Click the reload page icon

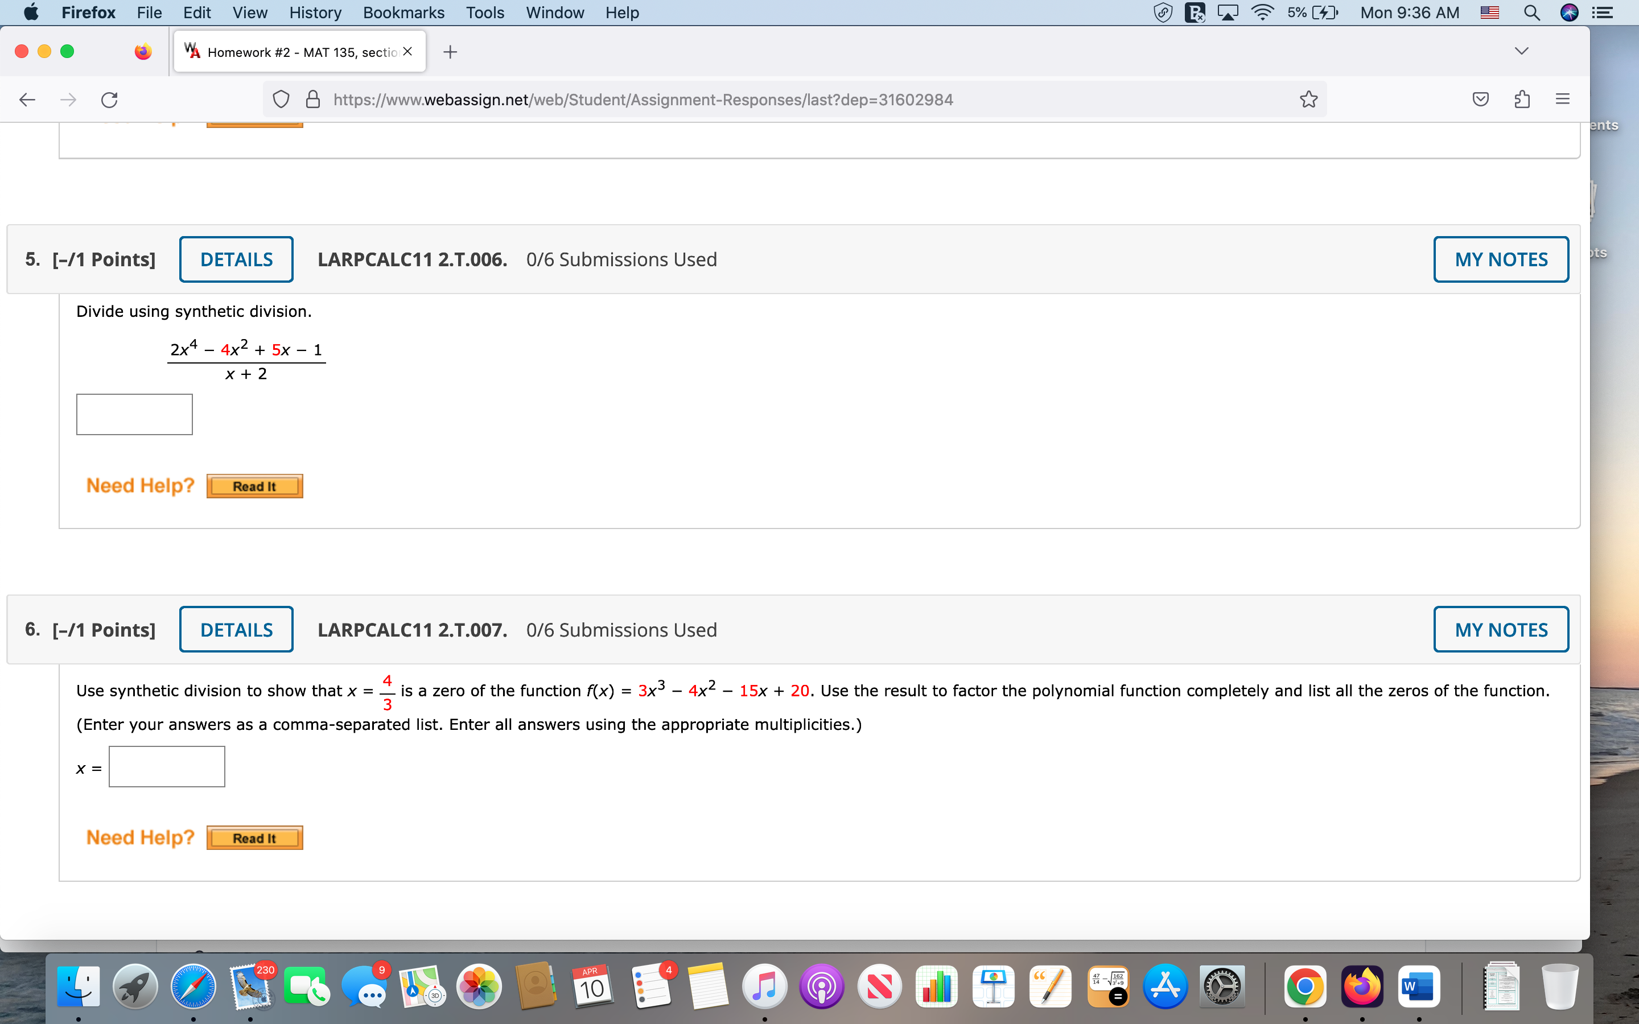pyautogui.click(x=110, y=99)
